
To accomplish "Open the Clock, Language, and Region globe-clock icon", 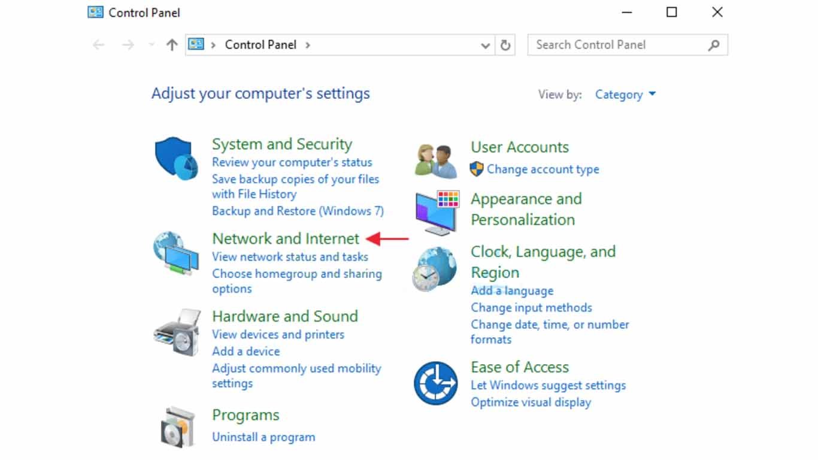I will [435, 270].
